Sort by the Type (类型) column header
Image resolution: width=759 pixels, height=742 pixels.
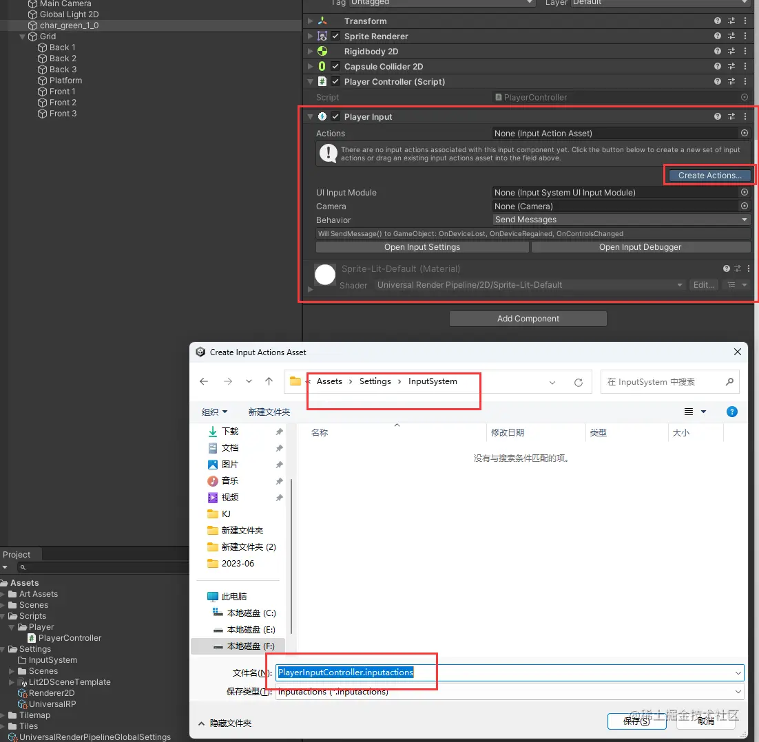tap(599, 432)
